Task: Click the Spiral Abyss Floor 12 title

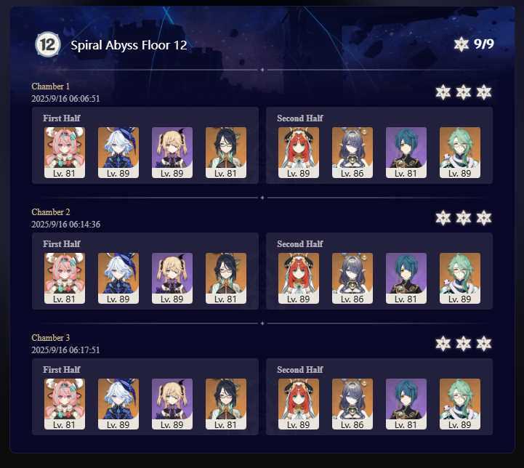Action: [129, 45]
